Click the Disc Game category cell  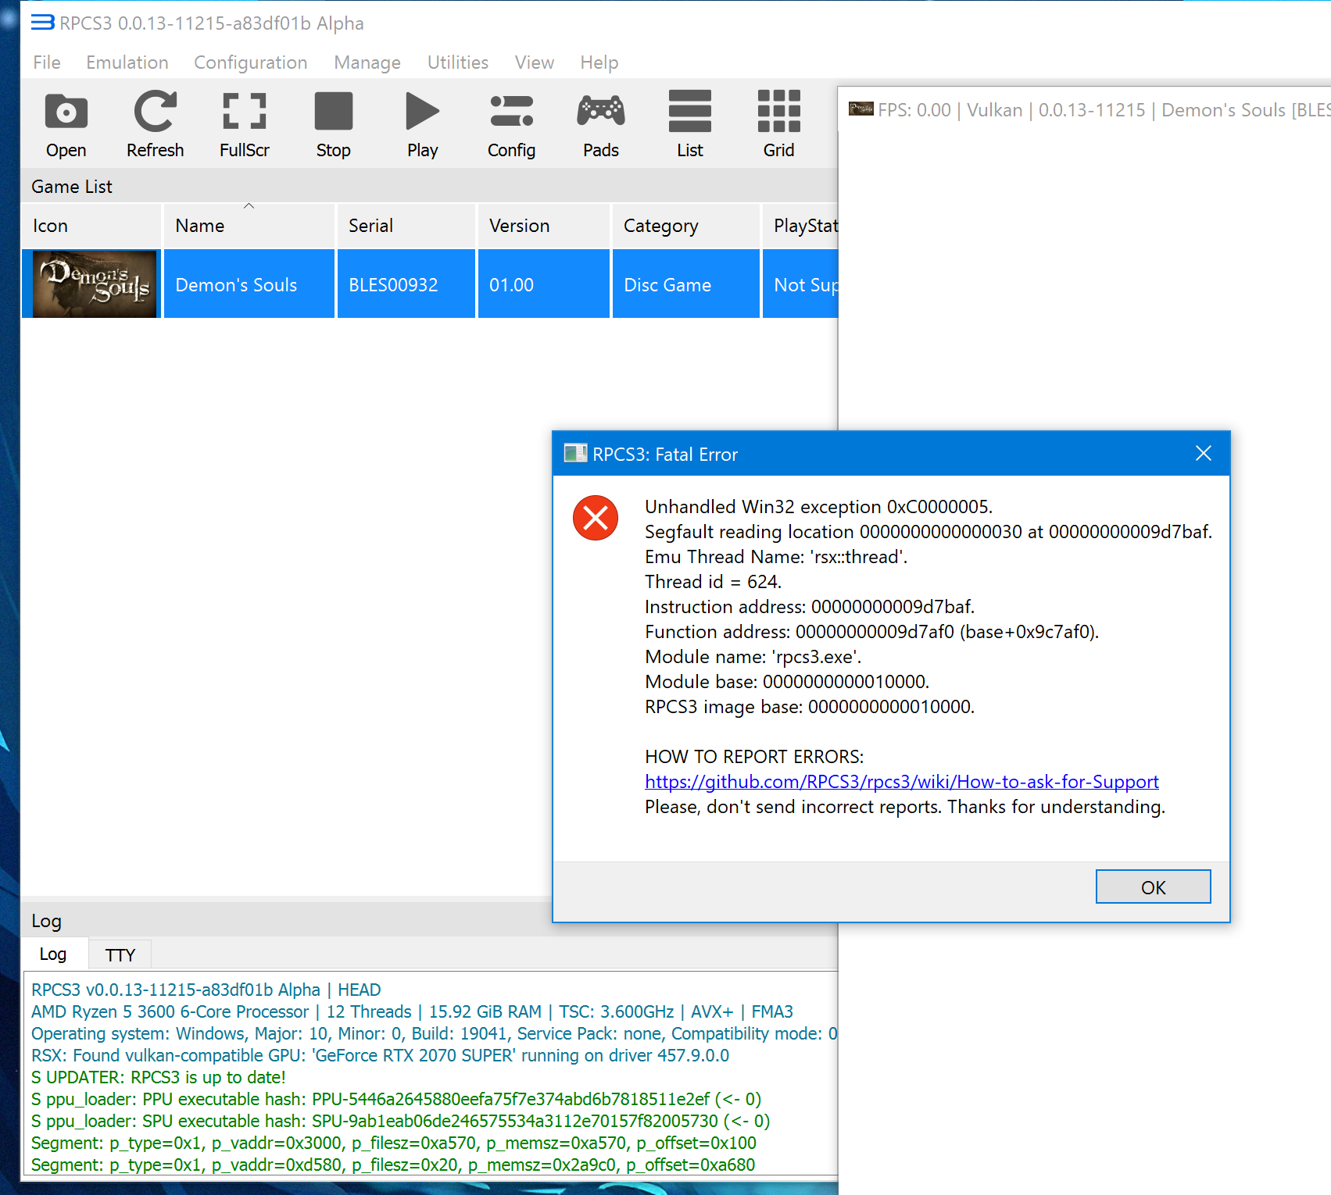coord(686,284)
